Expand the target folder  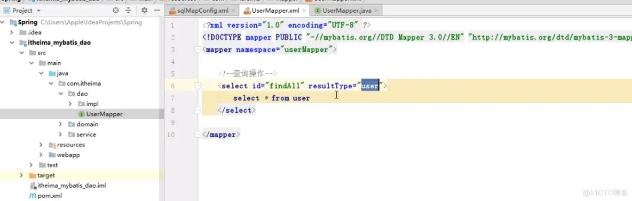click(x=22, y=175)
